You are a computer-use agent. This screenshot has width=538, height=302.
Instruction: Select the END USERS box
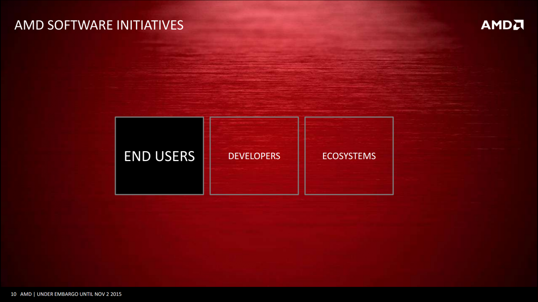click(x=159, y=156)
